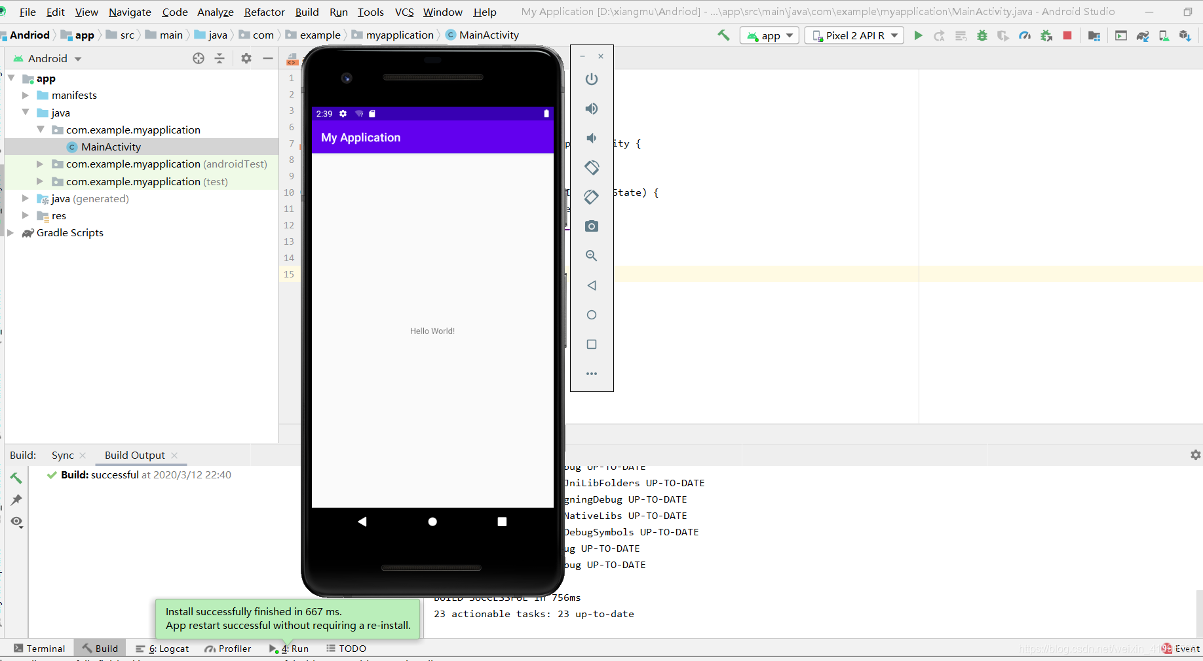Screen dimensions: 1203x661
Task: Open the TODO tool window
Action: 347,649
